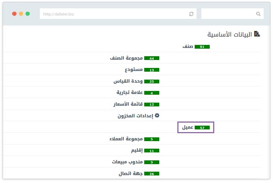Select مجموعة العملاء entry
The height and width of the screenshot is (183, 273).
126,139
